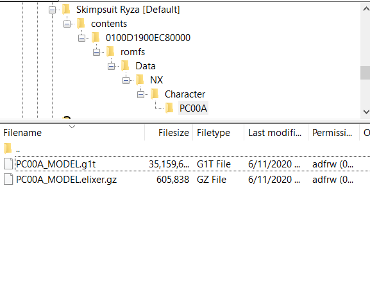
Task: Collapse the contents folder node
Action: pyautogui.click(x=67, y=24)
